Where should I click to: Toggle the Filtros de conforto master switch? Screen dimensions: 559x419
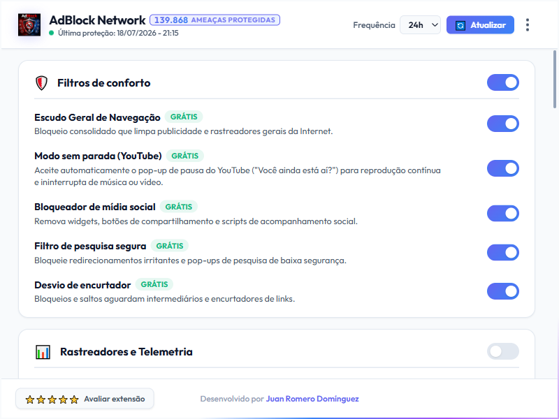point(502,82)
